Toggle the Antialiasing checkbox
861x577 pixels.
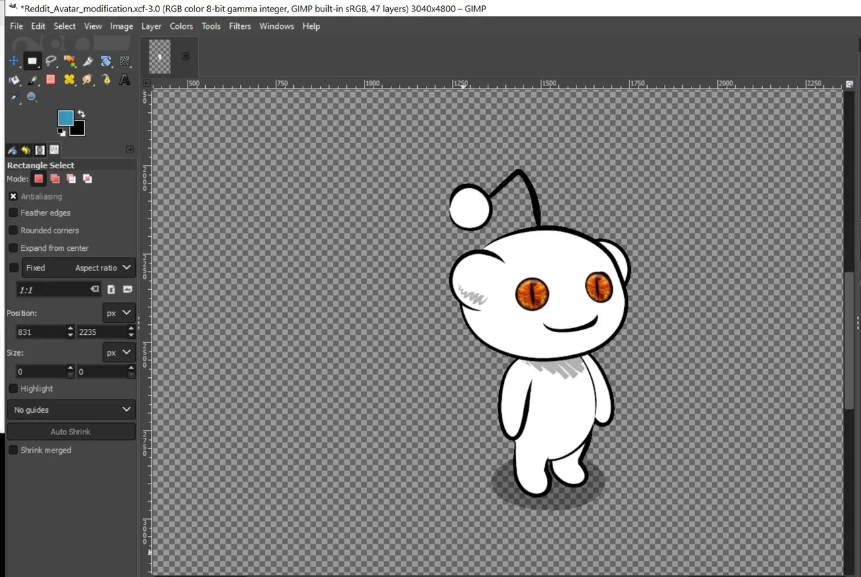tap(13, 196)
